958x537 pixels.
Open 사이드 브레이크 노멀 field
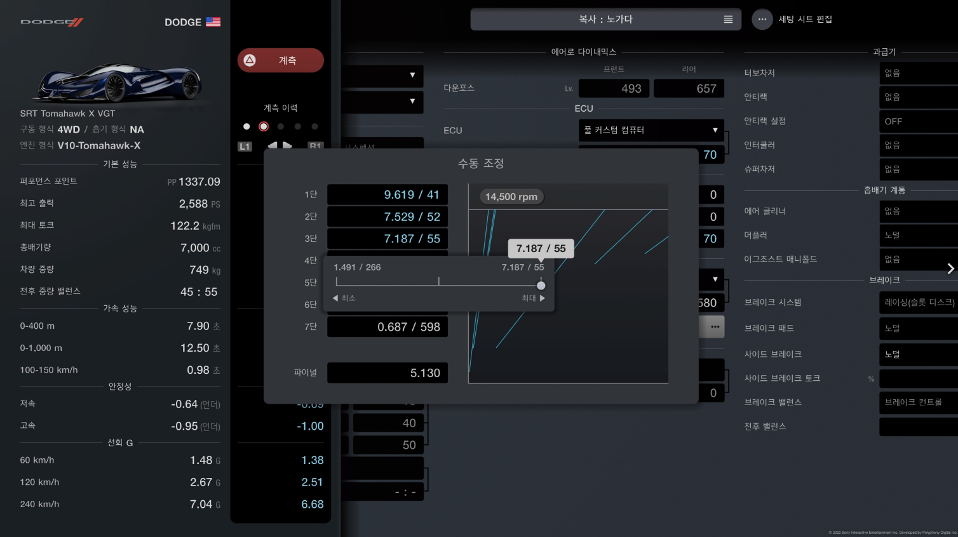(x=919, y=354)
